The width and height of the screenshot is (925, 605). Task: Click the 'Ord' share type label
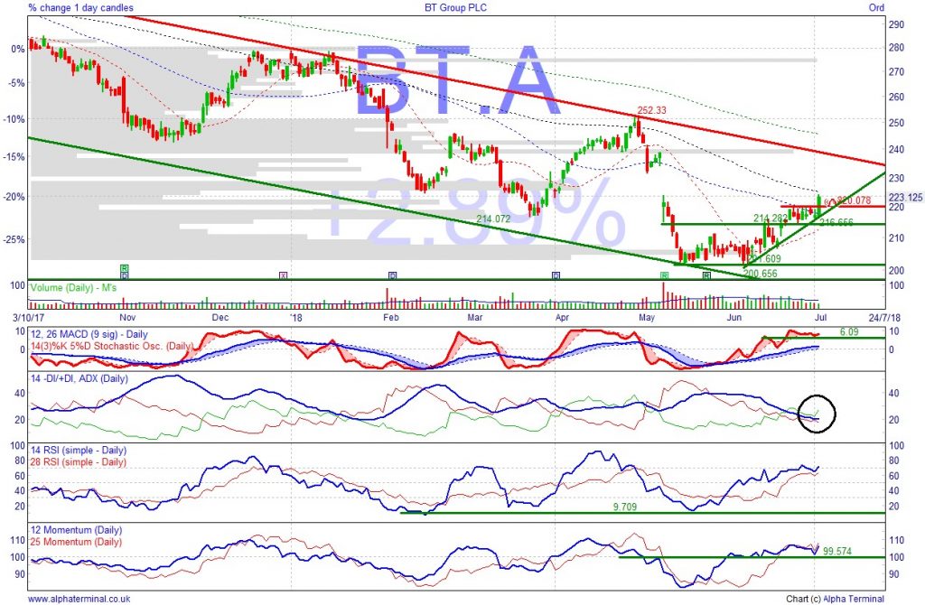coord(876,7)
